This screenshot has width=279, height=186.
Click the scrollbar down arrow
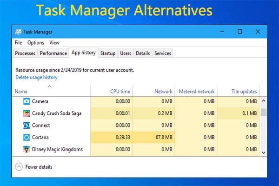click(264, 153)
